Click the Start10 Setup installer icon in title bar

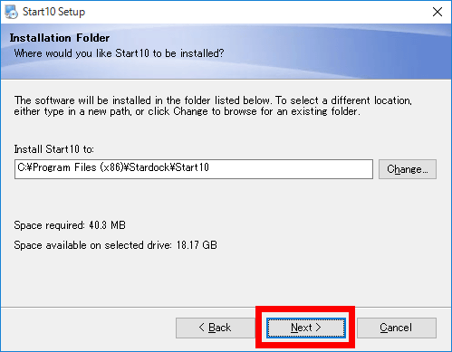point(11,12)
